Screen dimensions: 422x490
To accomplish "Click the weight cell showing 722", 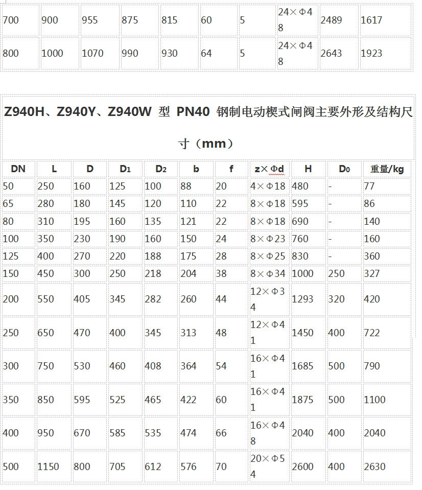I will click(x=387, y=333).
